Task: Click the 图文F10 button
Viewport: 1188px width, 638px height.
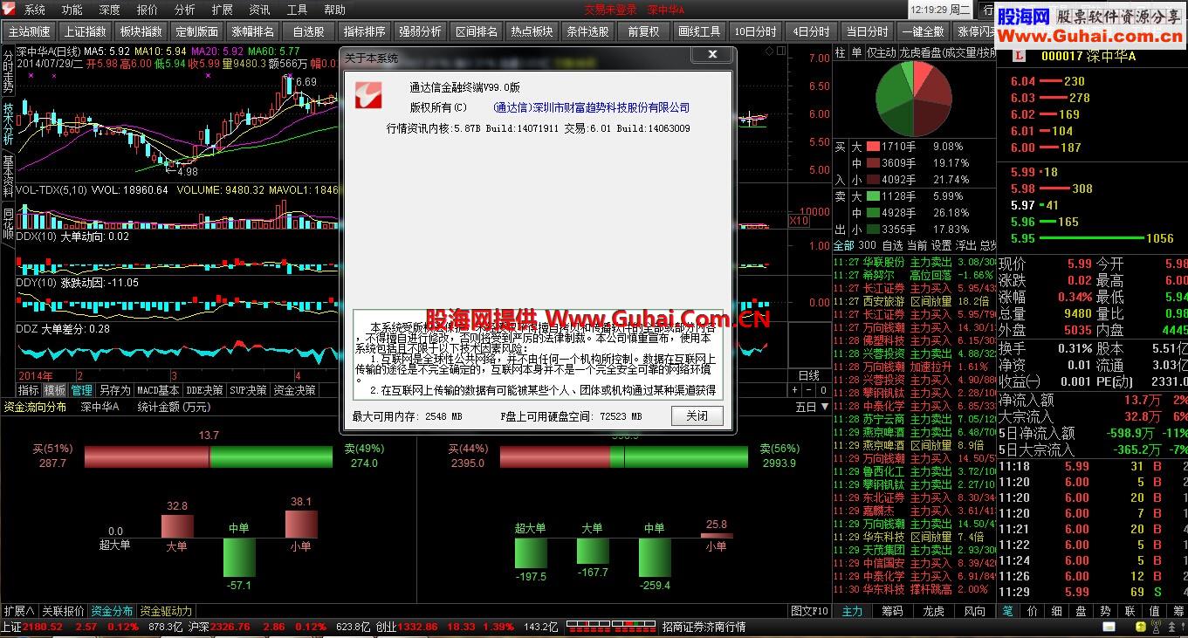Action: pos(809,611)
